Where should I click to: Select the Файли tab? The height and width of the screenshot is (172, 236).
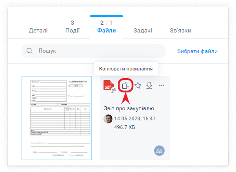tap(106, 27)
